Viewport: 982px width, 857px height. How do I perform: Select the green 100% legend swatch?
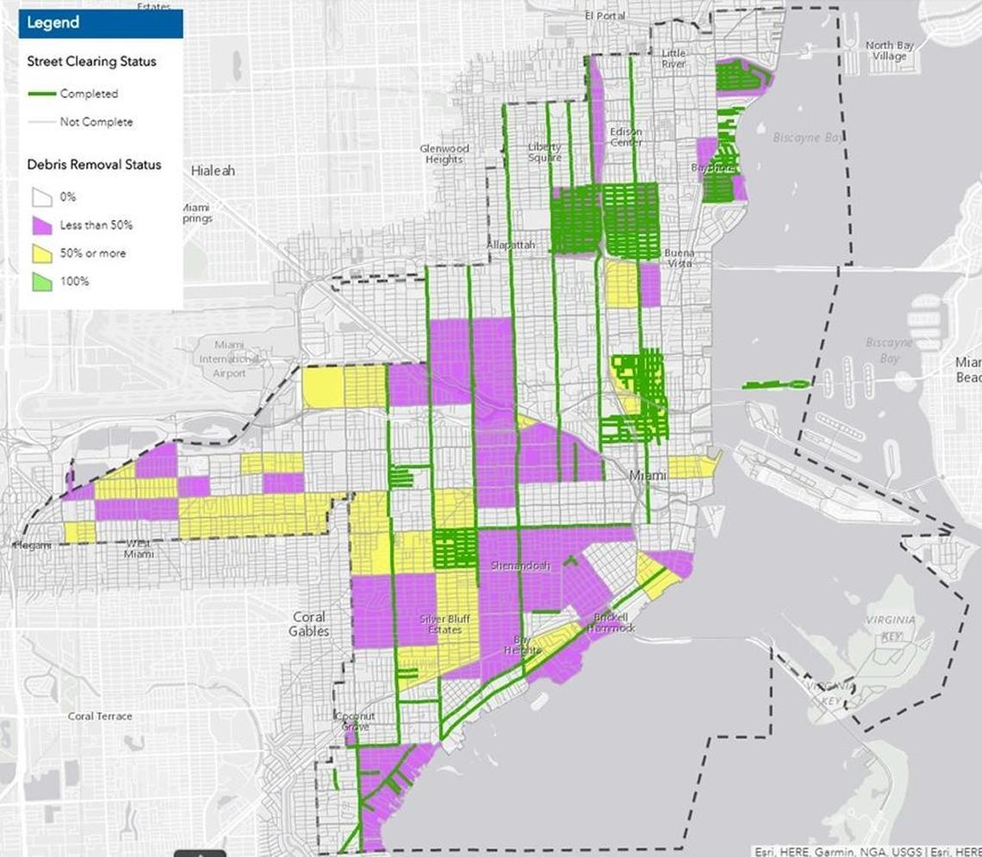tap(41, 281)
